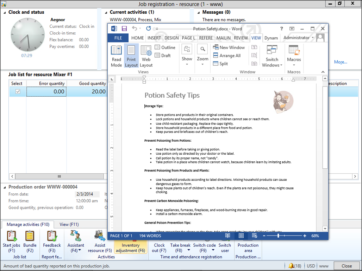Screen dimensions: 362x271
Task: Click Start jobs (F1) icon
Action: click(12, 241)
